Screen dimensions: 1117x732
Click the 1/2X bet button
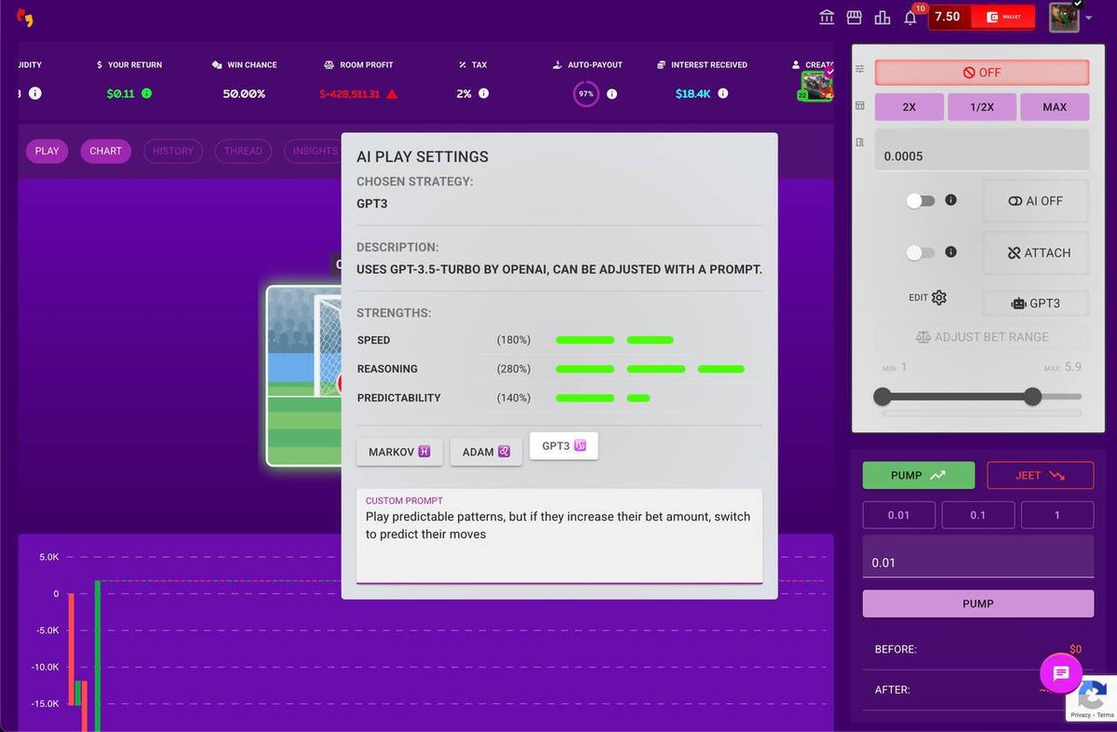pos(982,107)
